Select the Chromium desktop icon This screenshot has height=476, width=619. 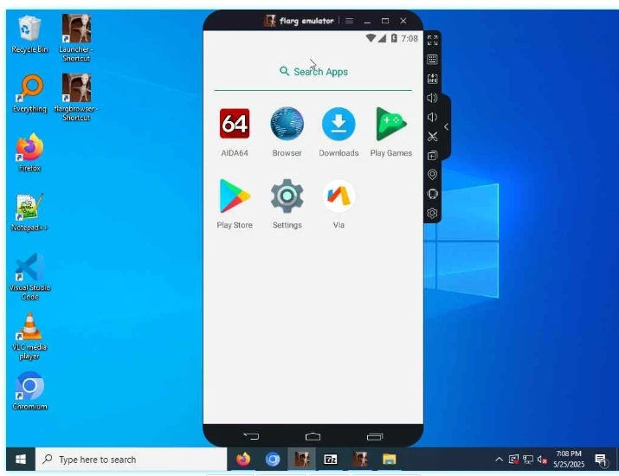(x=29, y=390)
